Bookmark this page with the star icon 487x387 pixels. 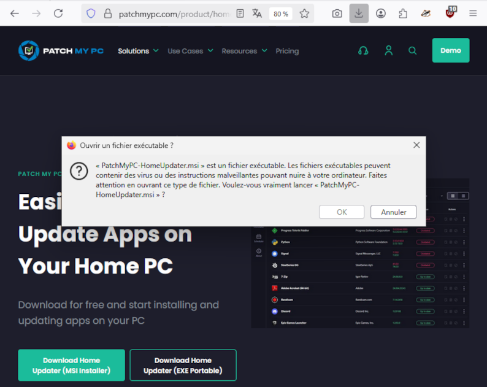[304, 13]
